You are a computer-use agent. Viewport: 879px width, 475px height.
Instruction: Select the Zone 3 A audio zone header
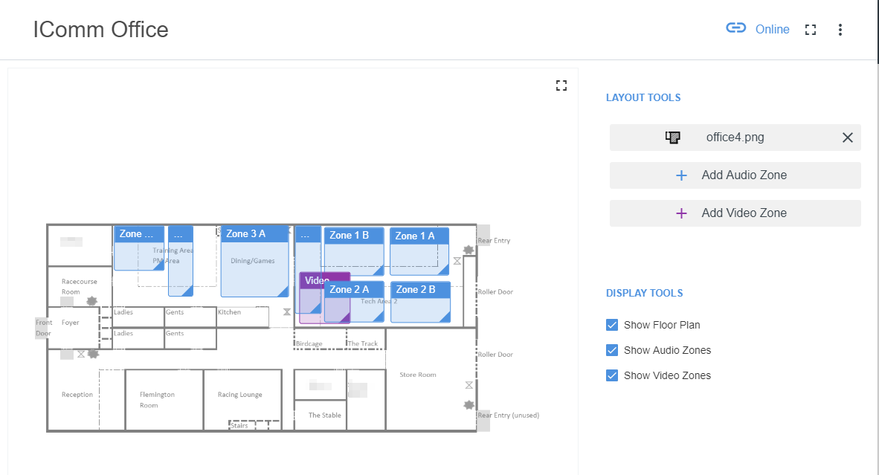click(x=254, y=234)
